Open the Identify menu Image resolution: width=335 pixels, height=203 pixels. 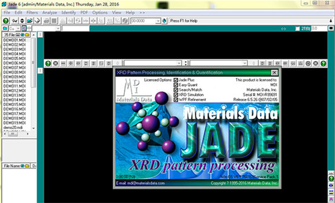[69, 13]
